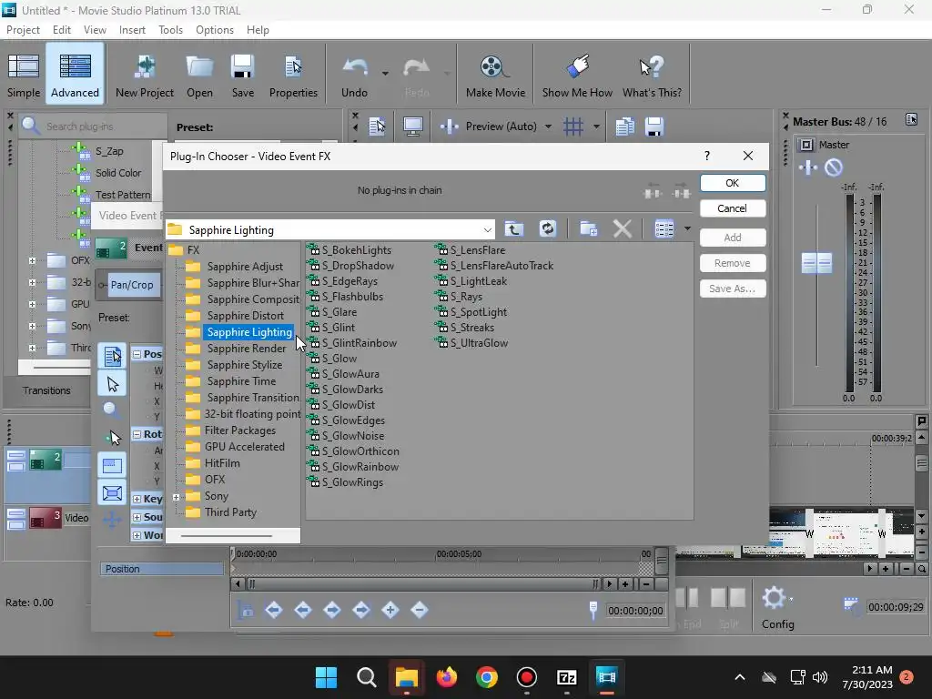Select the Sapphire Stylize folder
Image resolution: width=932 pixels, height=699 pixels.
[244, 365]
